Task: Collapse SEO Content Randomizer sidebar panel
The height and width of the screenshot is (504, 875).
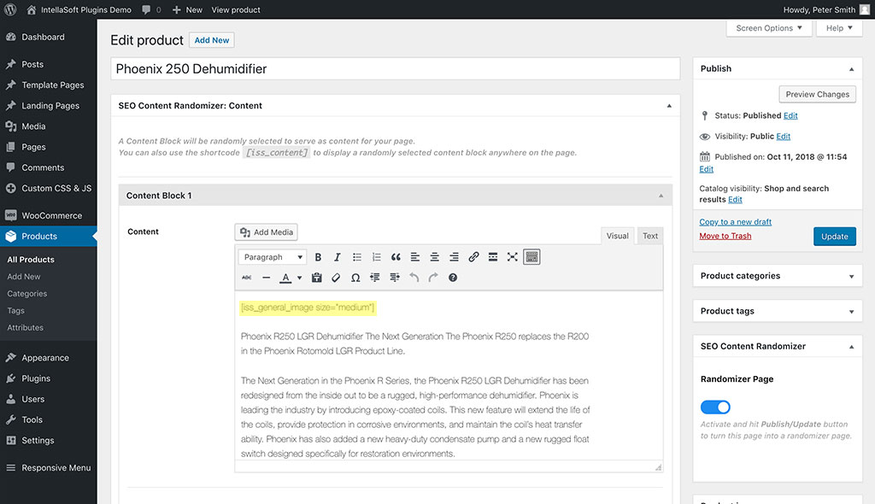Action: point(852,347)
